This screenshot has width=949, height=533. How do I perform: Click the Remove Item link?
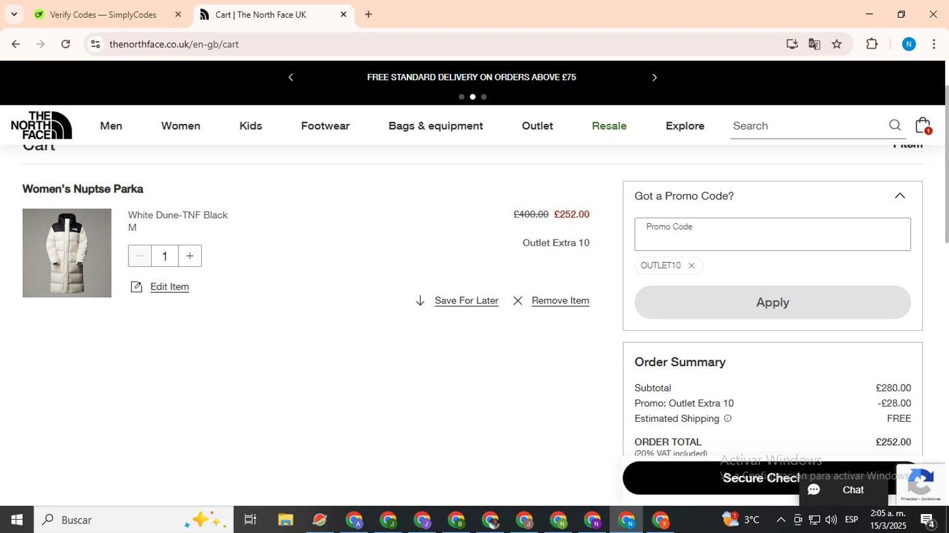[561, 301]
